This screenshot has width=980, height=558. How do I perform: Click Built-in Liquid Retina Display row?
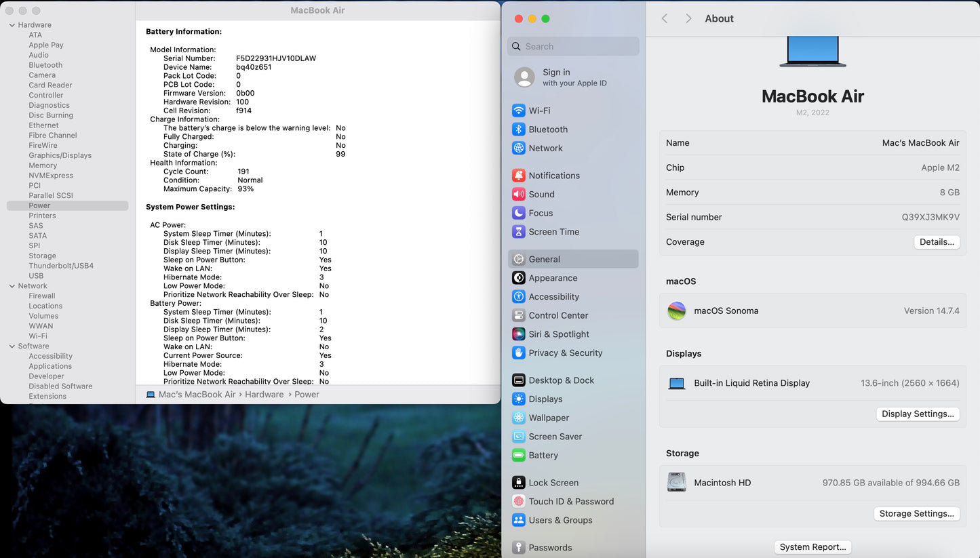(812, 383)
